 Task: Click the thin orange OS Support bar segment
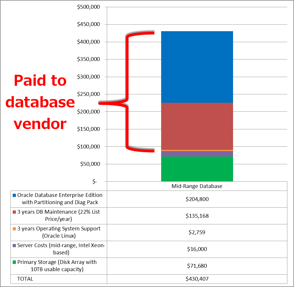tap(197, 150)
